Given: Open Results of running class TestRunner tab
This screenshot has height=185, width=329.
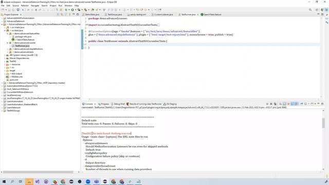Looking at the screenshot, I should point(144,104).
